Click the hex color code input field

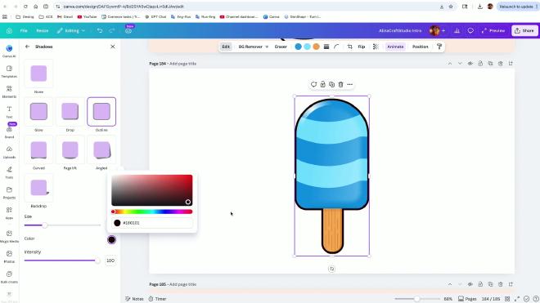(x=152, y=223)
